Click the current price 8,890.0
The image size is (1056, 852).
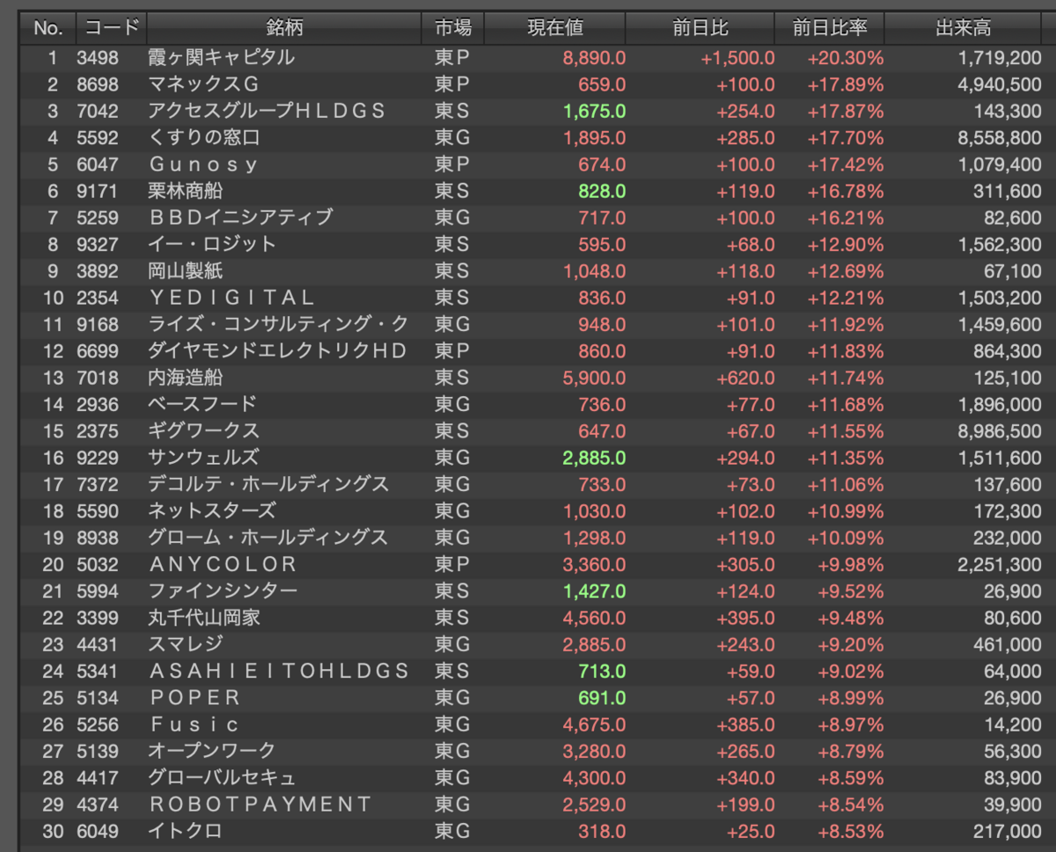(x=594, y=58)
